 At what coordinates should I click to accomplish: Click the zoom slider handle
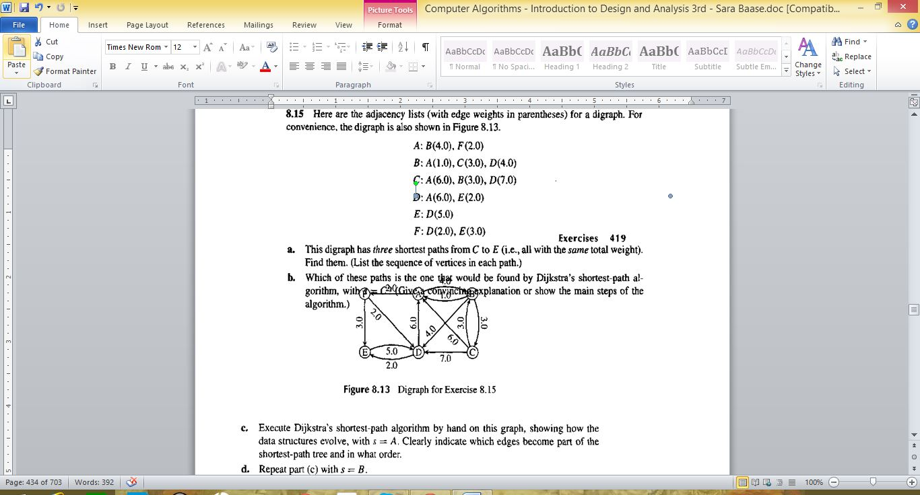point(874,482)
